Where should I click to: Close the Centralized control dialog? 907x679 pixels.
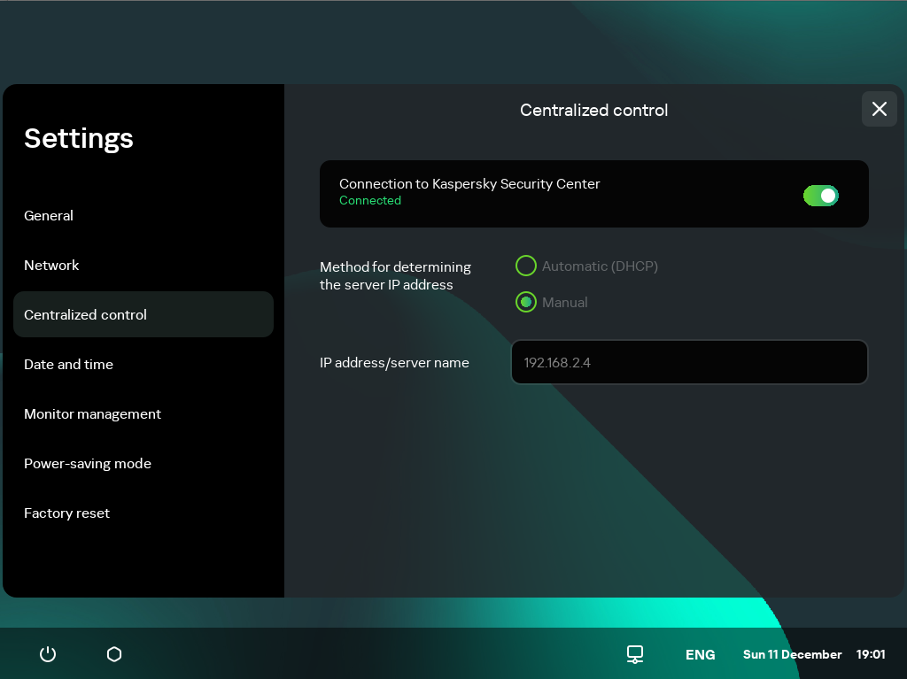pyautogui.click(x=879, y=109)
